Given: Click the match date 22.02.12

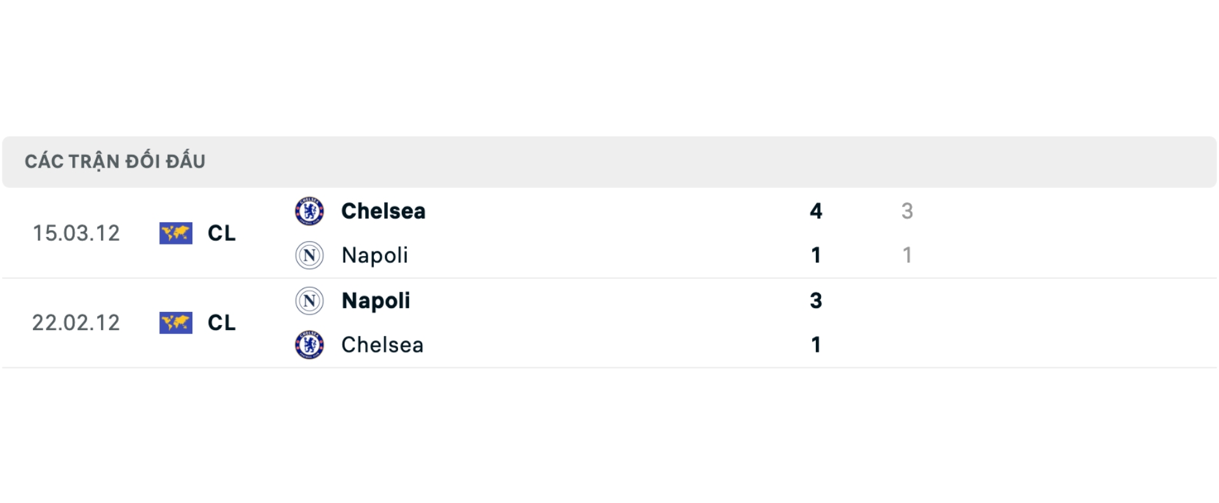Looking at the screenshot, I should (x=76, y=323).
